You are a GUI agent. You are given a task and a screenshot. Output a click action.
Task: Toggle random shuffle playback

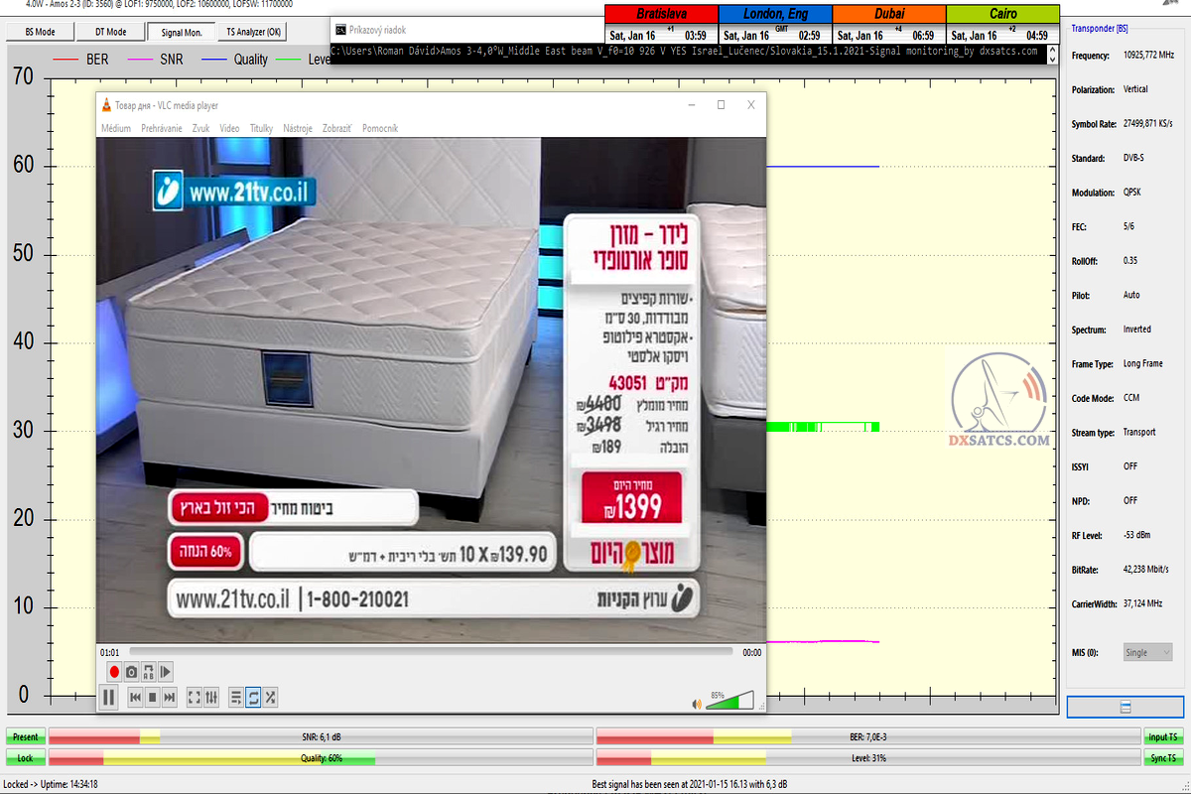[270, 698]
